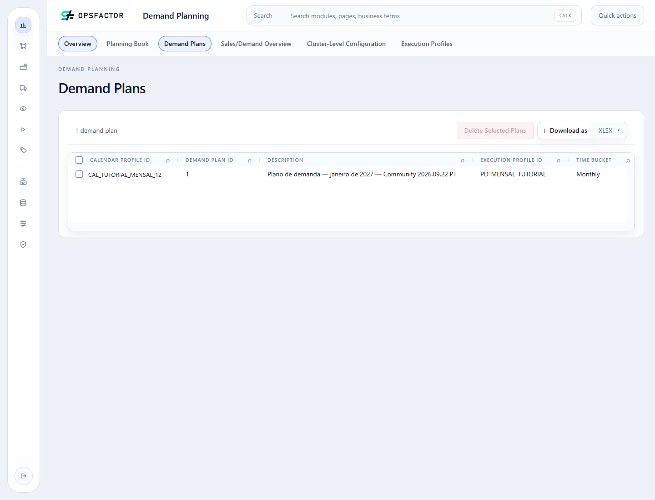Open the price tag icon in sidebar

coord(23,150)
